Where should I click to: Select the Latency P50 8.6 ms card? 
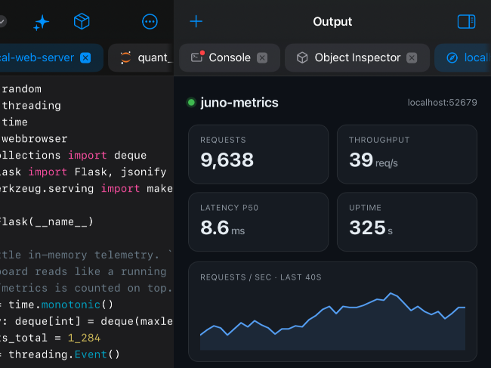click(x=258, y=222)
